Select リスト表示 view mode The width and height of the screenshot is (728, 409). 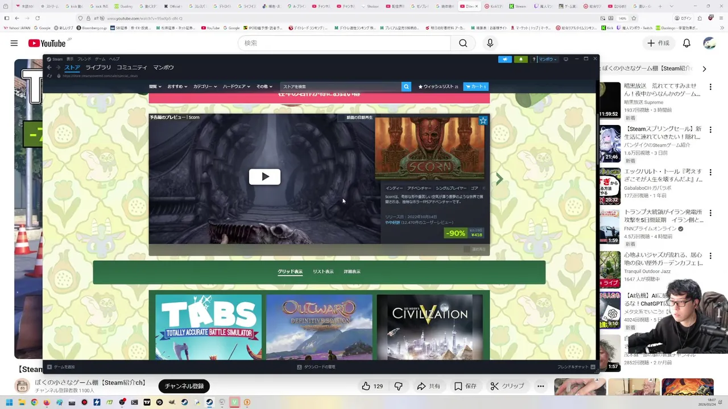click(323, 272)
